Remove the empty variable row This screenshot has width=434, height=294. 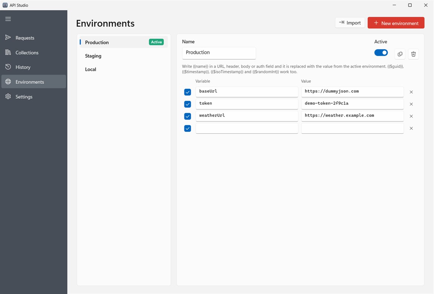click(411, 129)
